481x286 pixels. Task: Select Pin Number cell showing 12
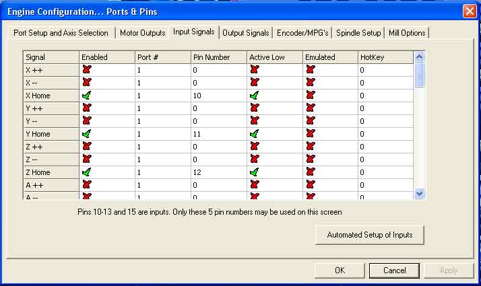pos(219,172)
